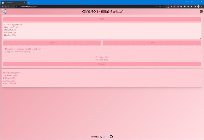This screenshot has width=204, height=140.
Task: Select the cosine-toolbox browser tab
Action: (13, 3)
